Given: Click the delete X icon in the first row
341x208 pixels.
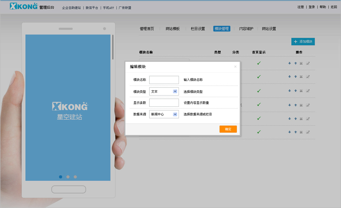Looking at the screenshot, I should pyautogui.click(x=301, y=63).
